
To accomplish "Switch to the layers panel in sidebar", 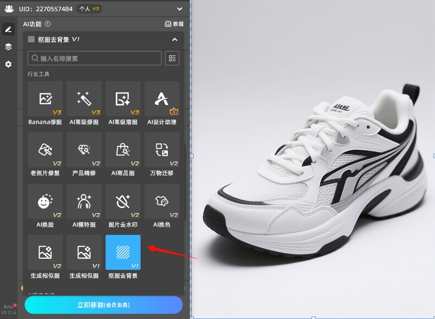I will 8,47.
